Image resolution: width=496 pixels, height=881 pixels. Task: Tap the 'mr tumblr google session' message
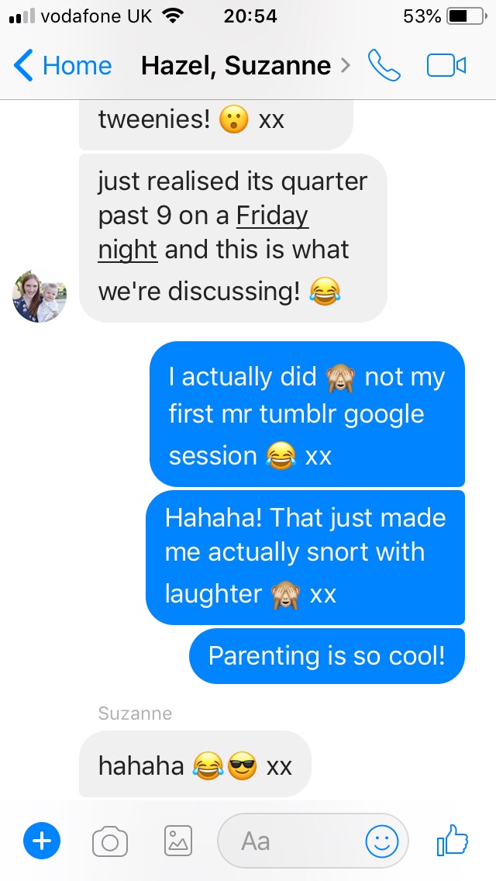click(x=307, y=414)
